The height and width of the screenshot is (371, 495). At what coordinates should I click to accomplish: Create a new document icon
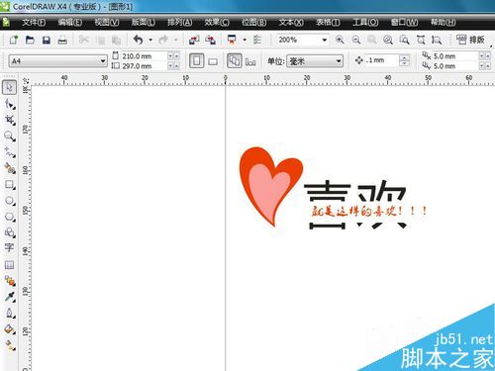click(14, 40)
